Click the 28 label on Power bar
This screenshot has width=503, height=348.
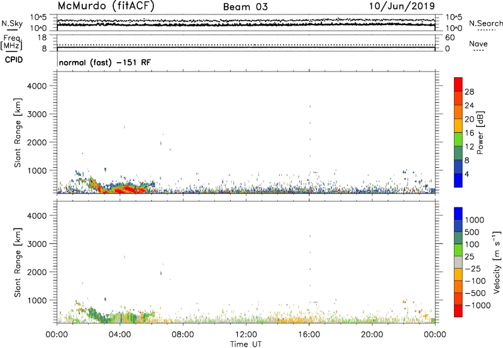(x=469, y=92)
